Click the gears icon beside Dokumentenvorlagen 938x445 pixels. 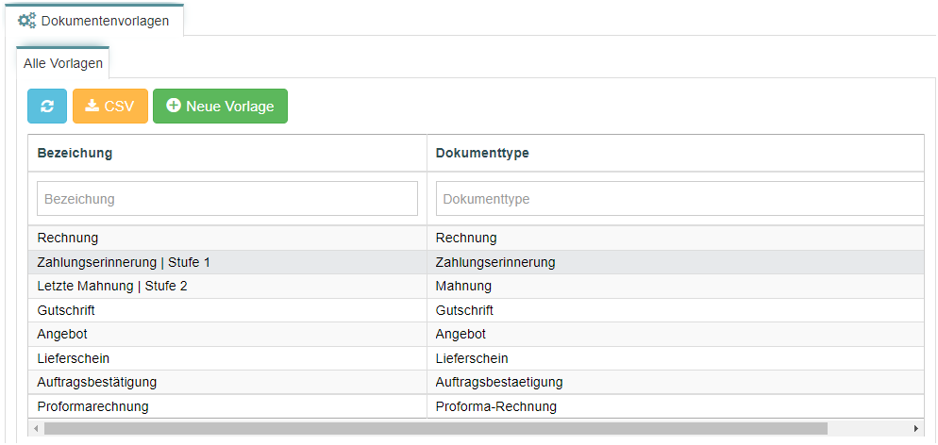(x=27, y=21)
